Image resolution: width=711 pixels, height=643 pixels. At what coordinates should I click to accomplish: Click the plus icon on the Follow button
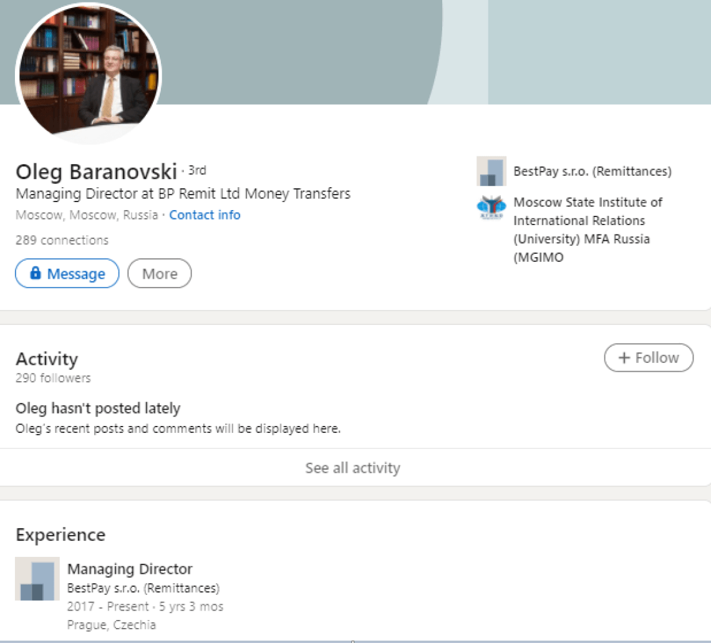pos(624,358)
